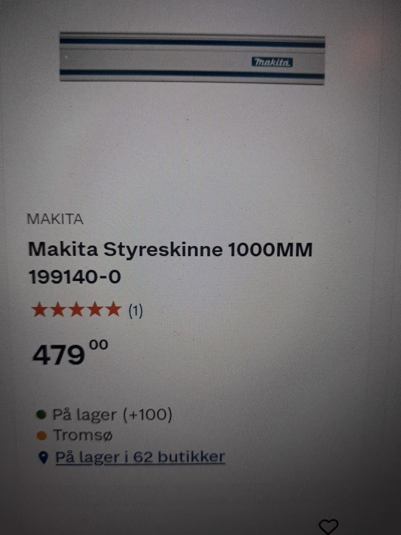The image size is (401, 535).
Task: Click the green in-stock status dot
Action: click(x=41, y=415)
